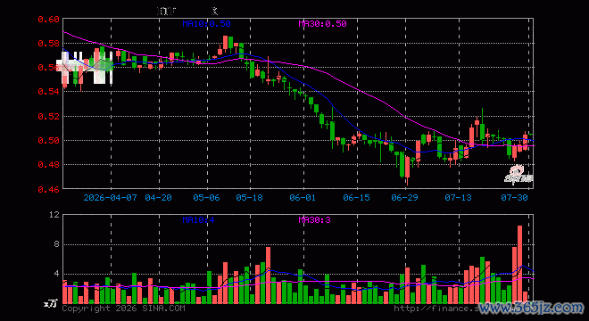Select the 06-01 date label
589x321 pixels.
[303, 197]
